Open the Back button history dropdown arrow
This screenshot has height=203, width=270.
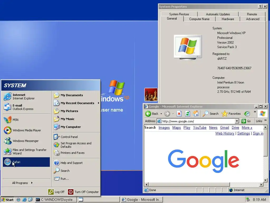(161, 114)
